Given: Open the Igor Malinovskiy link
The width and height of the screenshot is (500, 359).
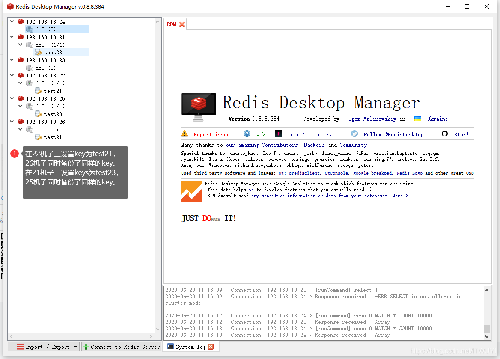Looking at the screenshot, I should point(372,119).
